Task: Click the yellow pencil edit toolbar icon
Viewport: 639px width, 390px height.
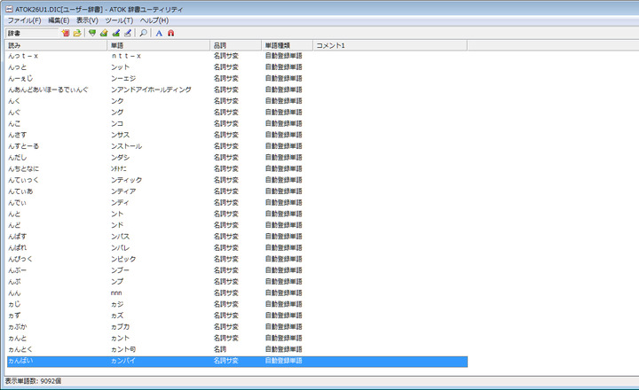Action: pyautogui.click(x=104, y=33)
